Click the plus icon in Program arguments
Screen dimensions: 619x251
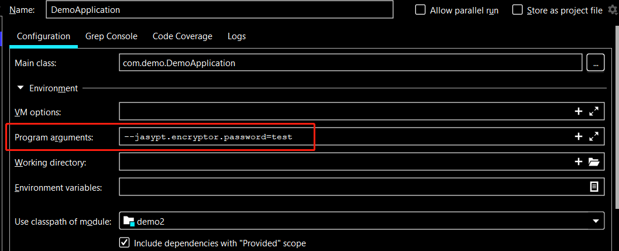578,136
